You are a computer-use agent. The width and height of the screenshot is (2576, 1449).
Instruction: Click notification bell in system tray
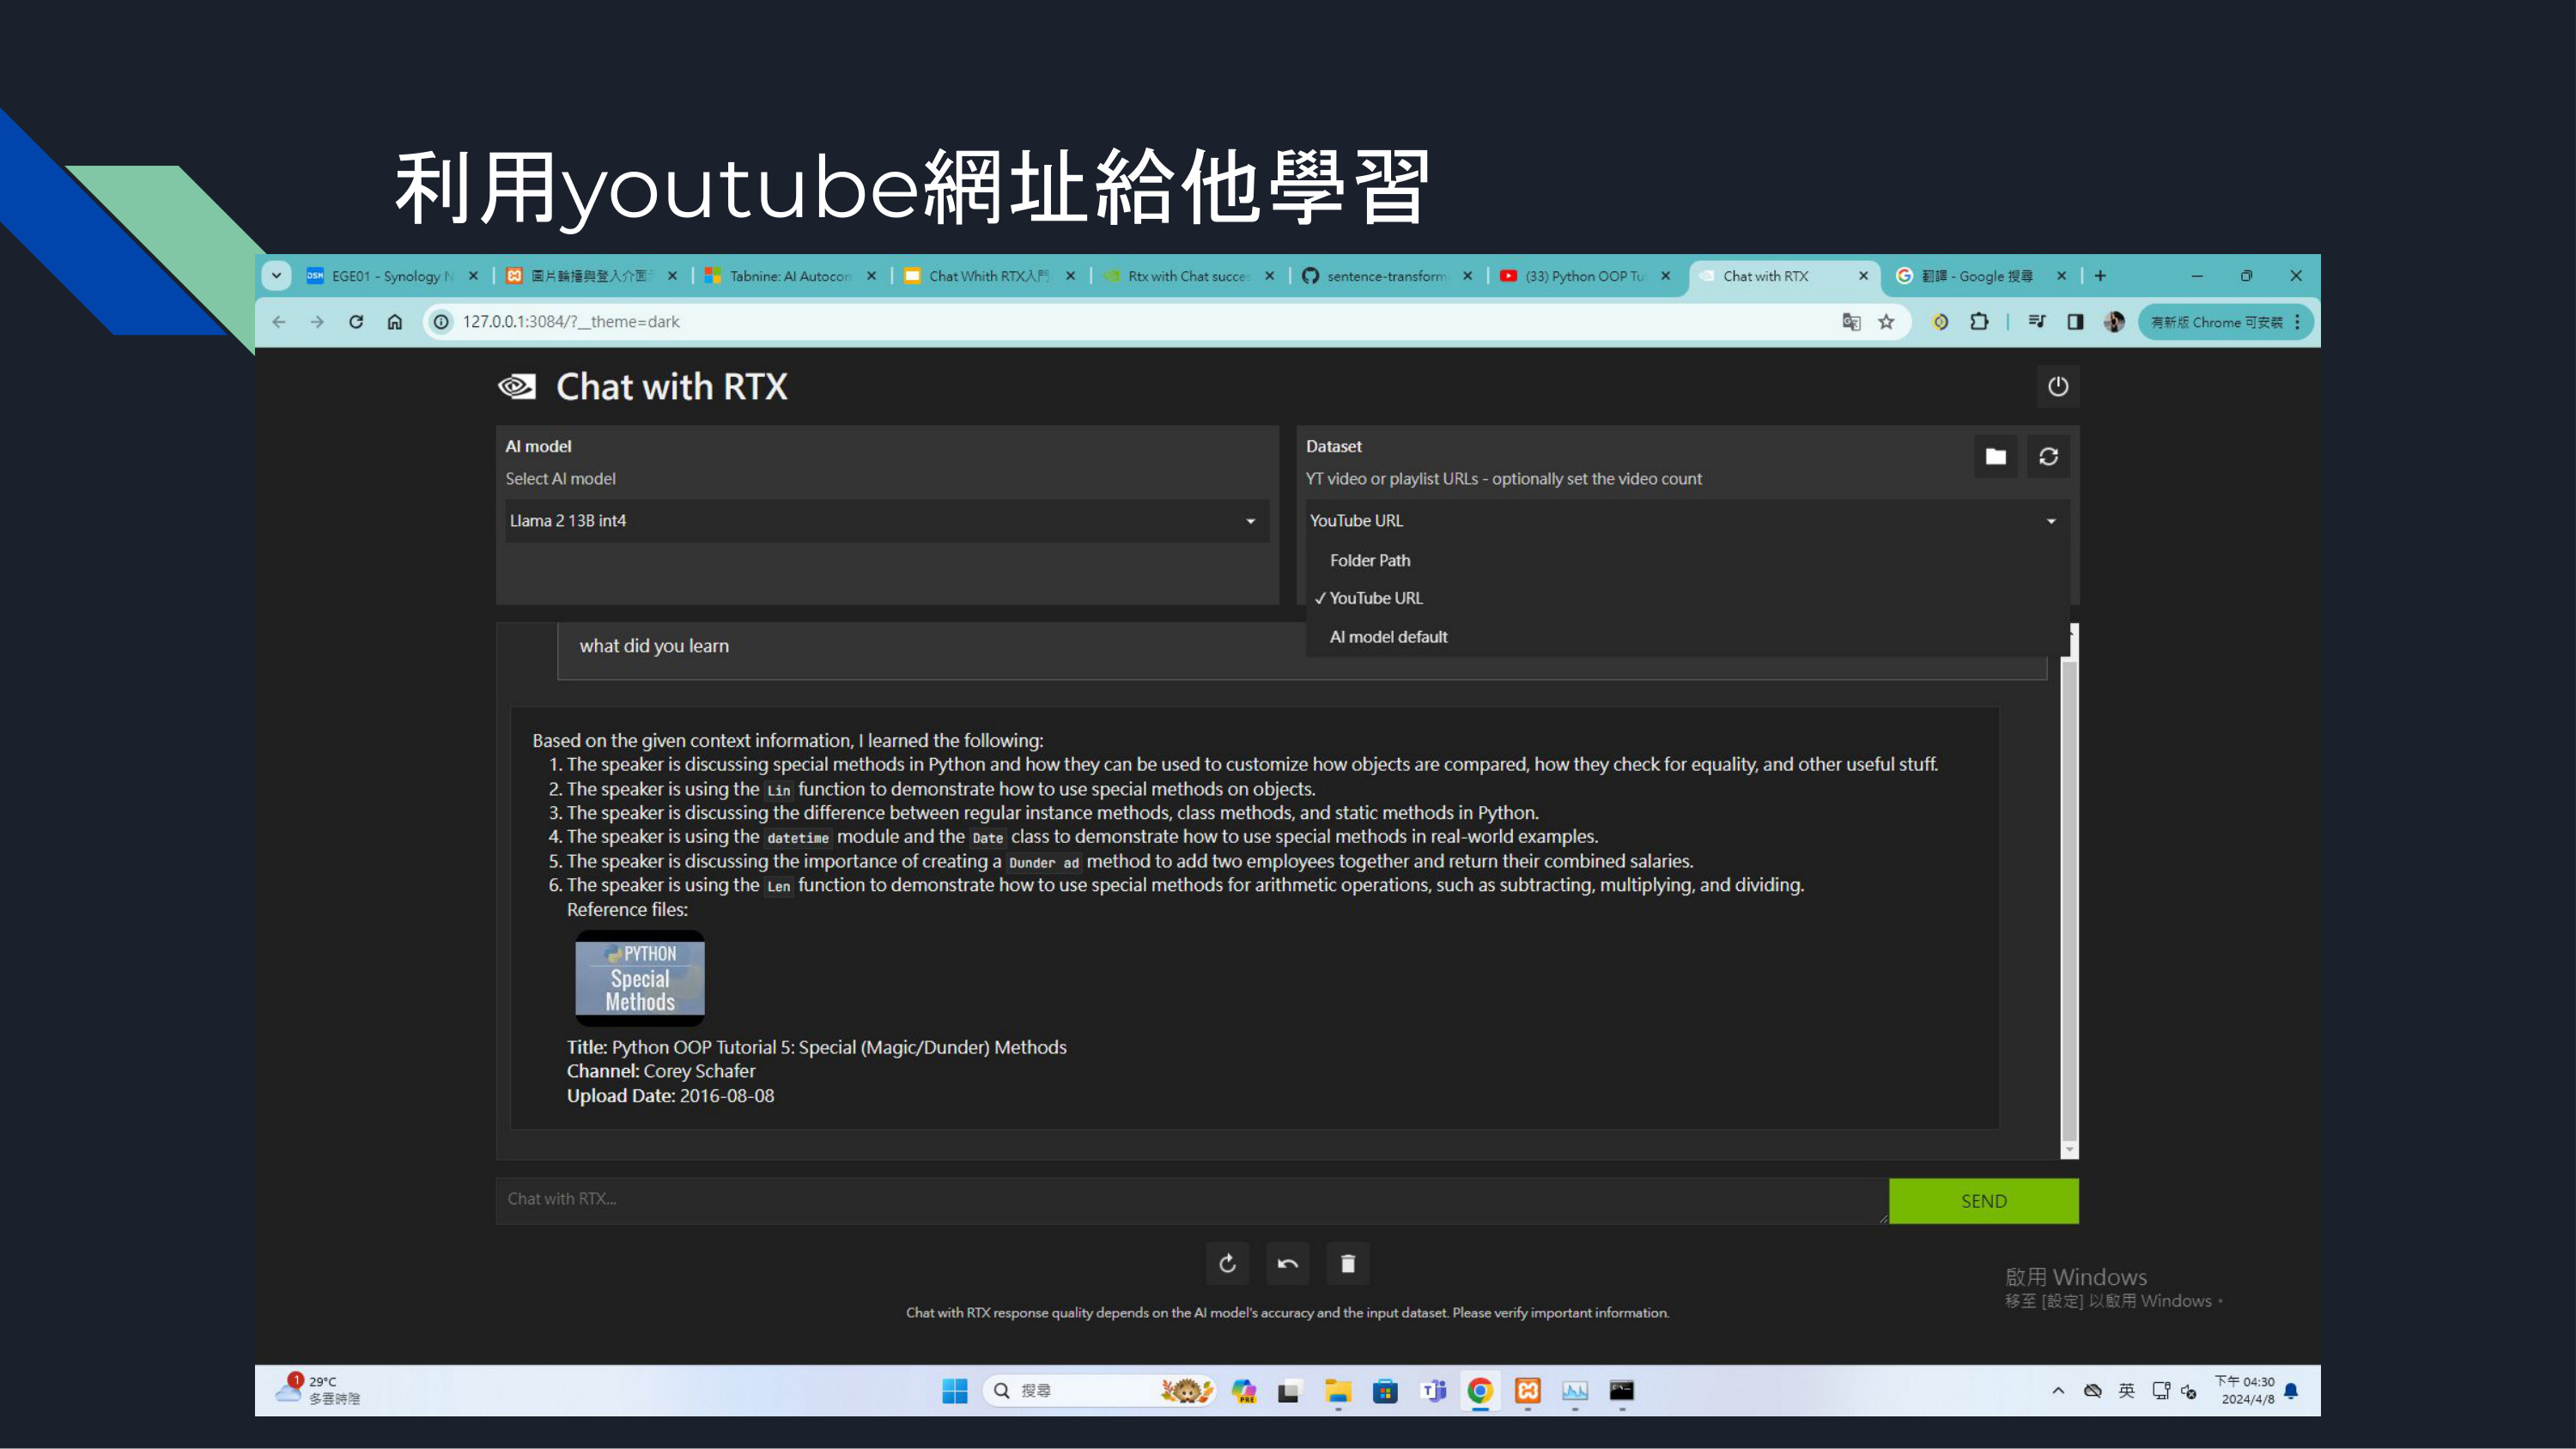point(2291,1391)
